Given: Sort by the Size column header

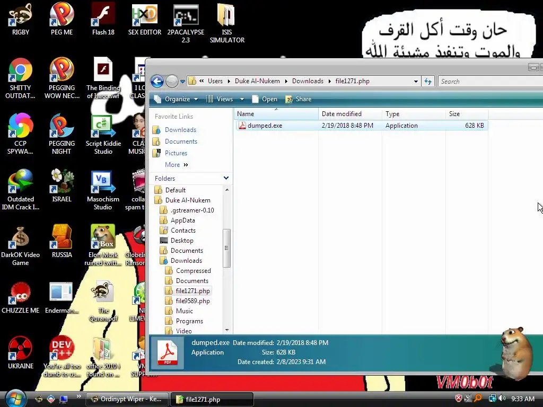Looking at the screenshot, I should [x=467, y=114].
